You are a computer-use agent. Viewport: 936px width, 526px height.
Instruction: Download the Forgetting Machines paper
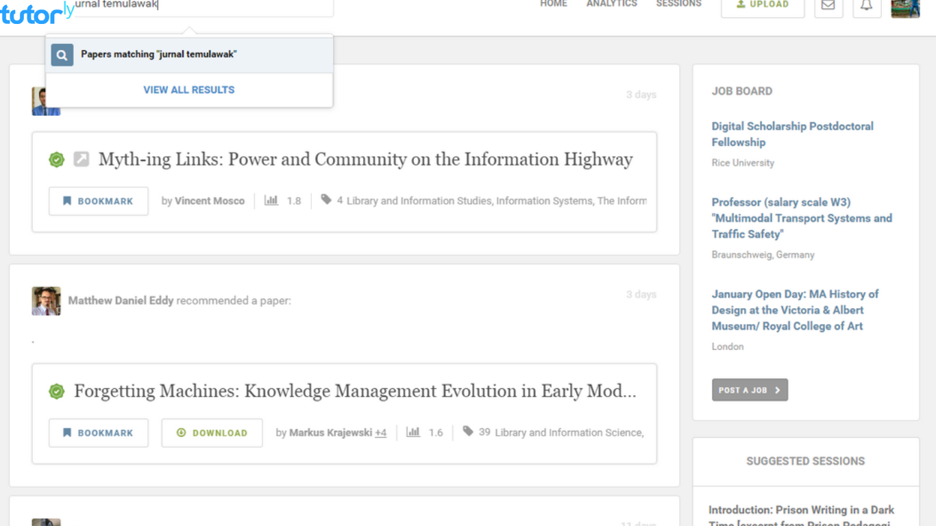pyautogui.click(x=212, y=432)
